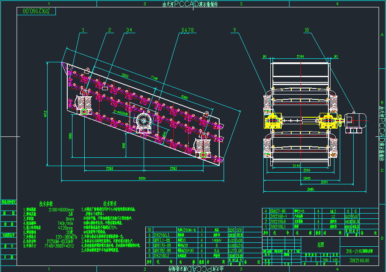Image resolution: width=386 pixels, height=272 pixels.
Task: Select the 140HV material cell
Action: 216,240
